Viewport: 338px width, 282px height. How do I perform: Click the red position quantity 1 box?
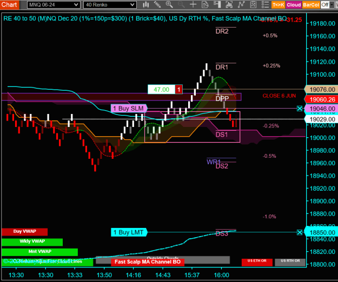tap(178, 89)
